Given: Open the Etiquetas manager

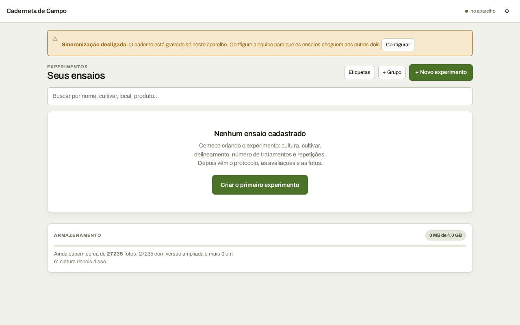Looking at the screenshot, I should click(360, 72).
